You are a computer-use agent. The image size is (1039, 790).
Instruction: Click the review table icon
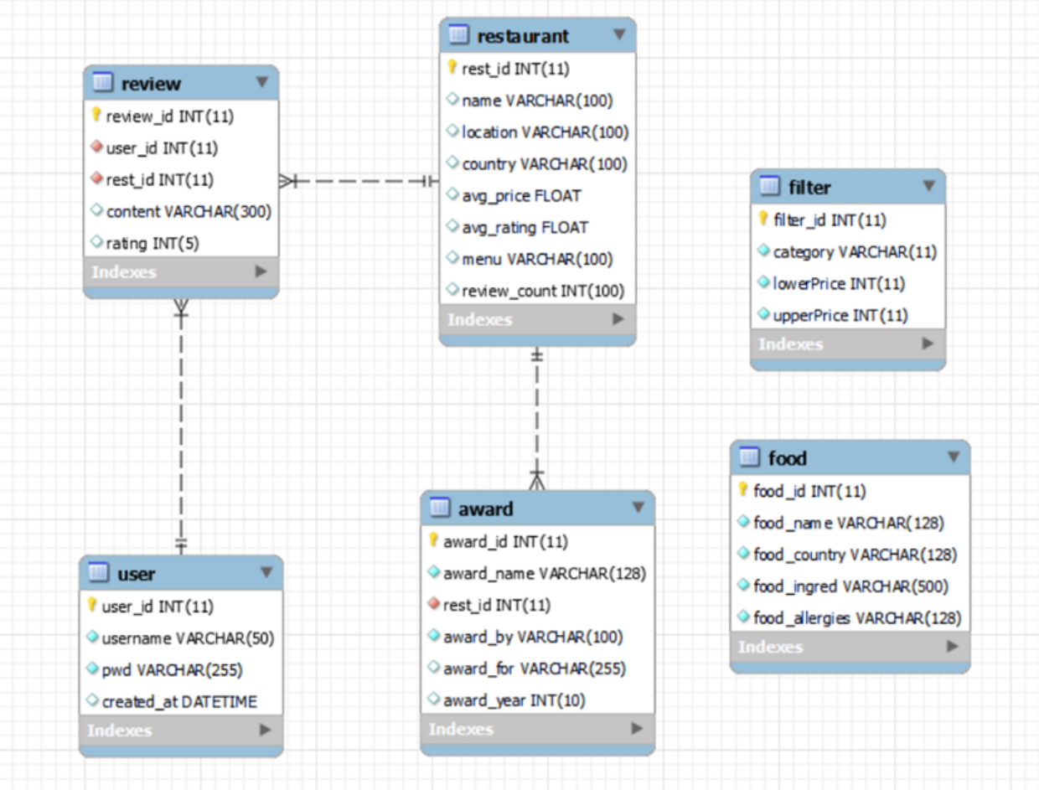pos(102,83)
